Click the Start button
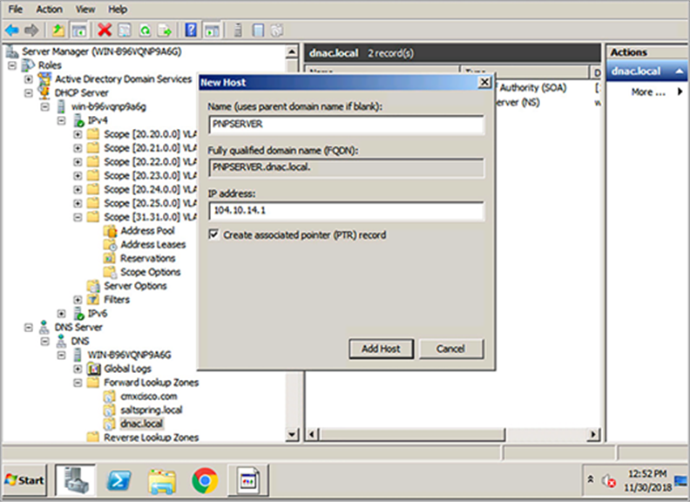The width and height of the screenshot is (690, 502). pos(24,480)
